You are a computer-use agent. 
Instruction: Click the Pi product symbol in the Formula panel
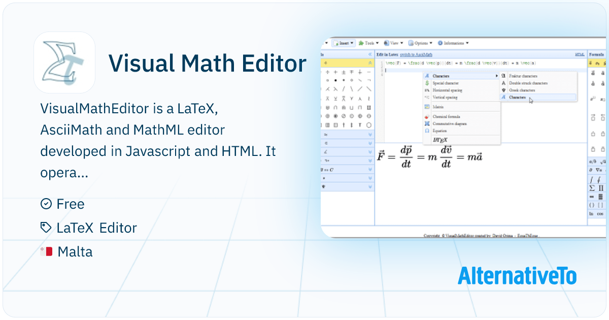click(601, 188)
